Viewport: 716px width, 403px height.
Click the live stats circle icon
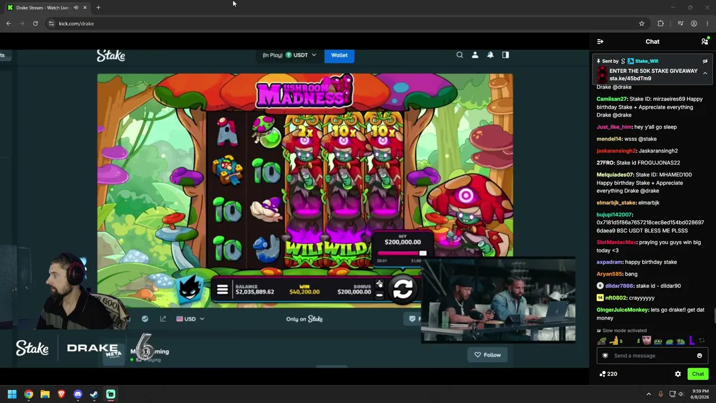click(145, 319)
